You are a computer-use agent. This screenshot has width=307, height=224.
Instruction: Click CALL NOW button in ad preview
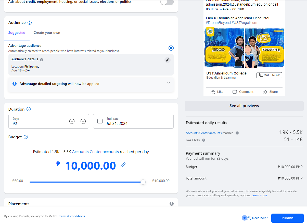(x=269, y=75)
